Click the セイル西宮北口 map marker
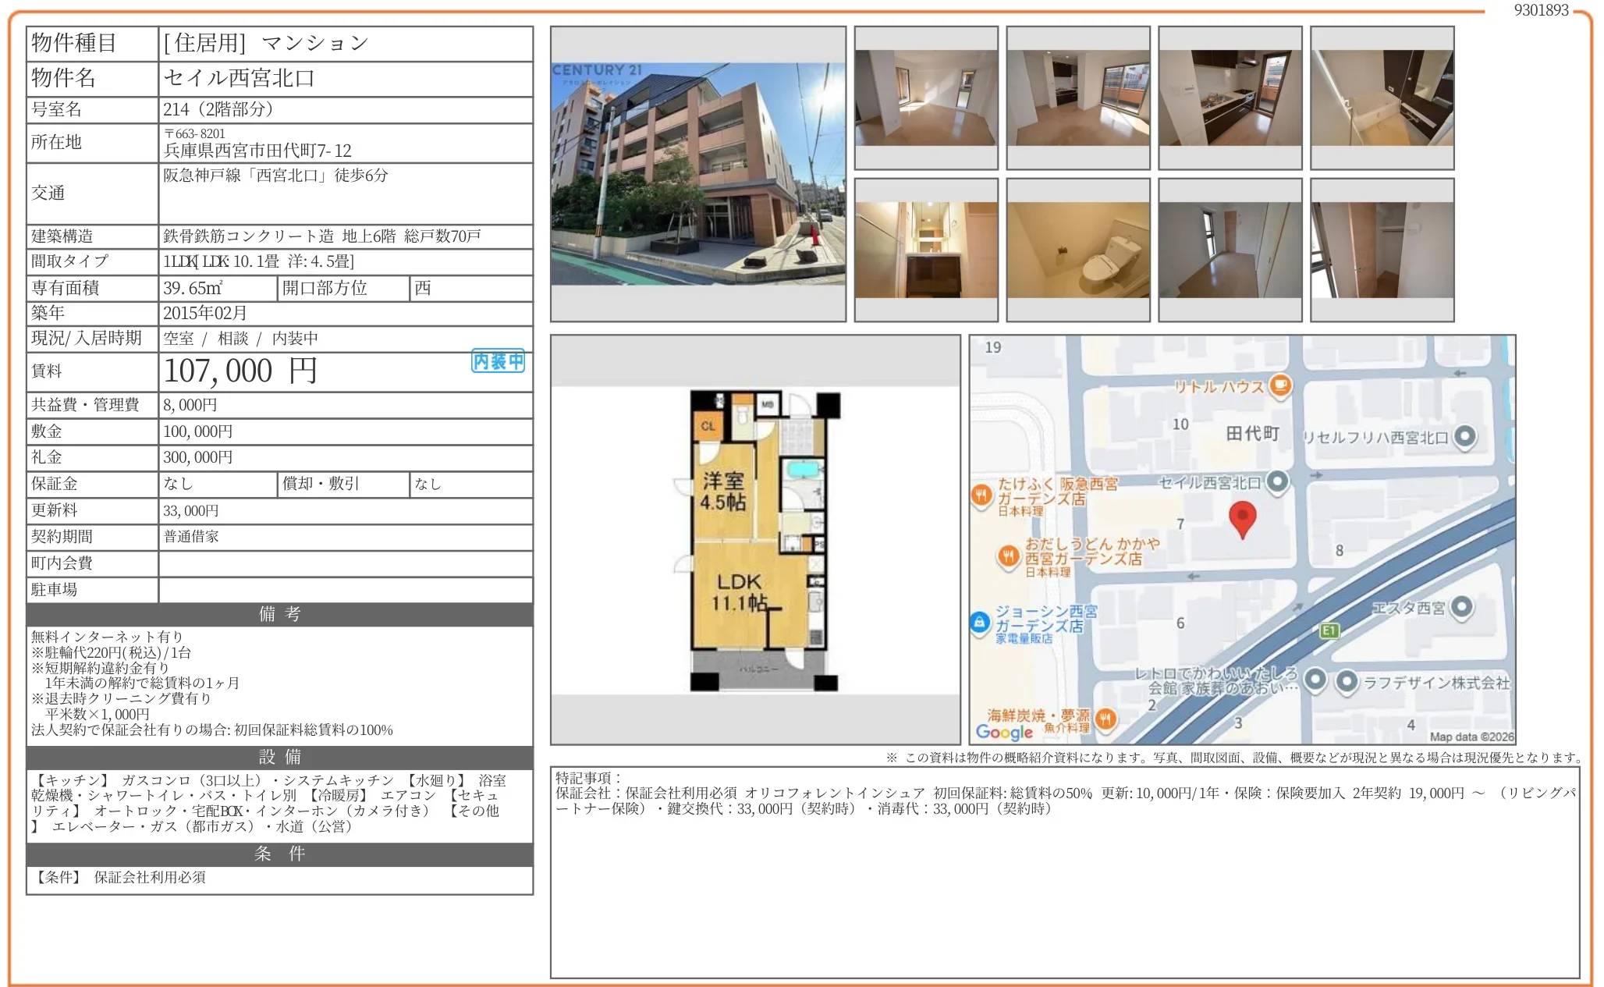The height and width of the screenshot is (987, 1604). point(1277,481)
